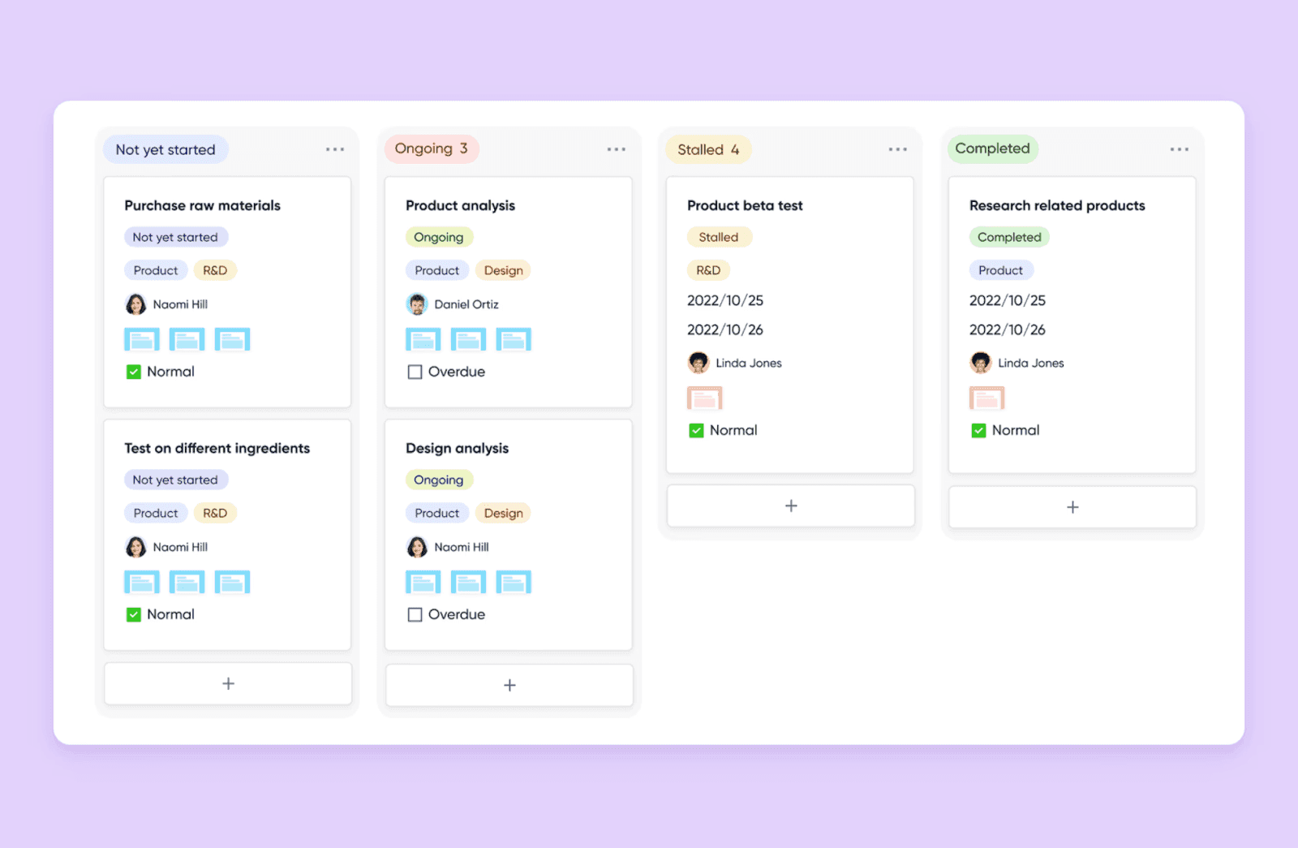Open the attachment on Research related products card
Viewport: 1298px width, 848px height.
click(x=986, y=397)
